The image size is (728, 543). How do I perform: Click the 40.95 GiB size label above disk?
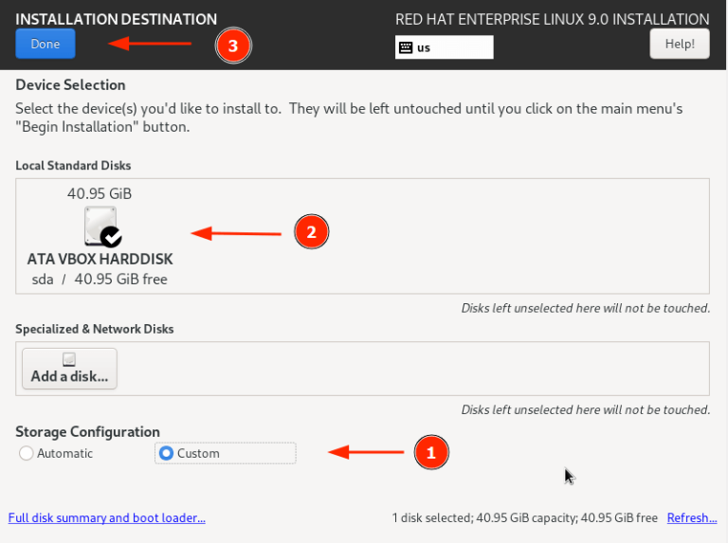point(100,193)
